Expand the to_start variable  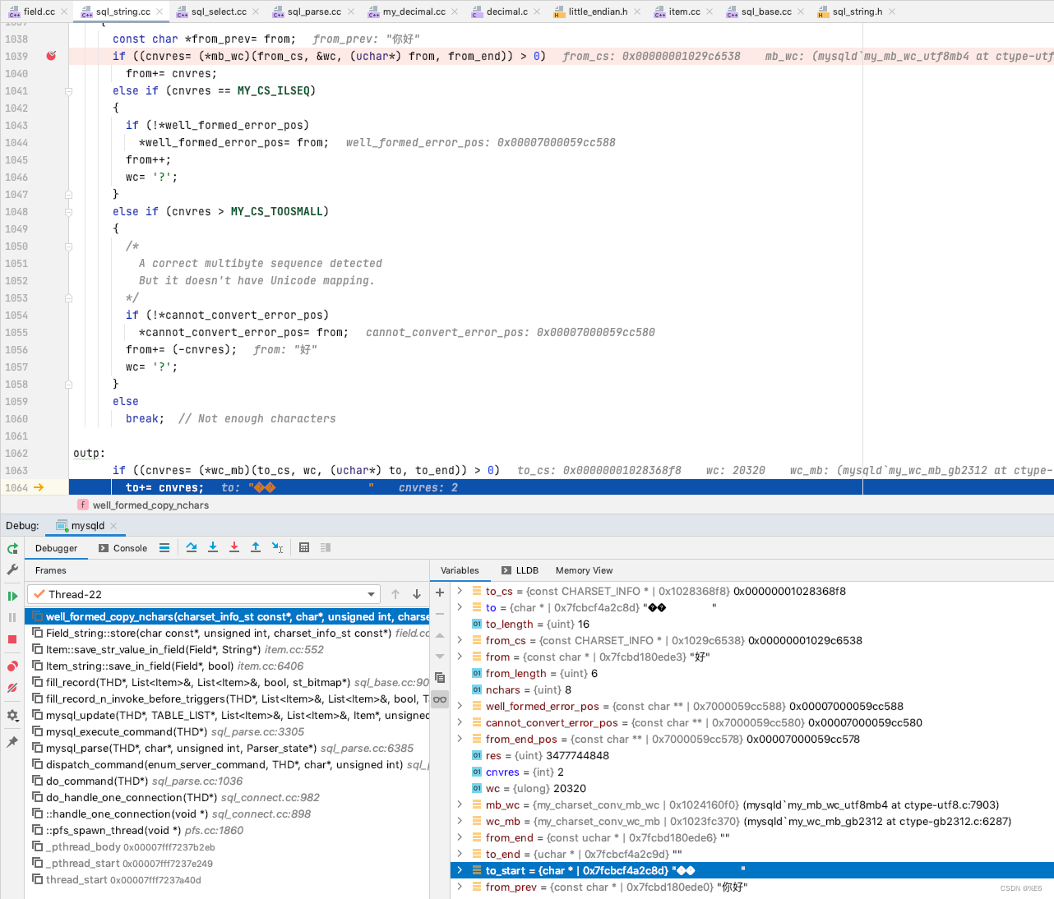coord(460,870)
